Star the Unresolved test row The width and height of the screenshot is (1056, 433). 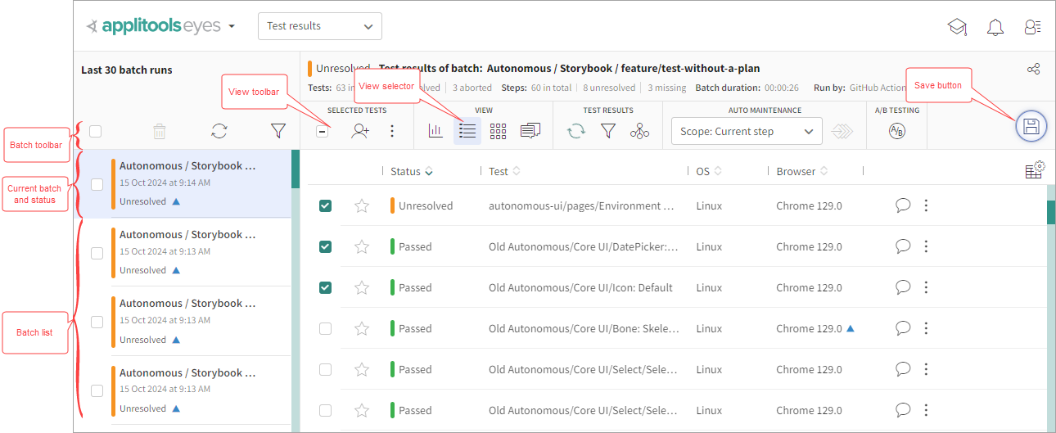(362, 206)
